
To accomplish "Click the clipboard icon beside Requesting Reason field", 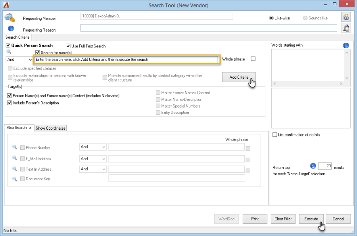I will point(346,28).
